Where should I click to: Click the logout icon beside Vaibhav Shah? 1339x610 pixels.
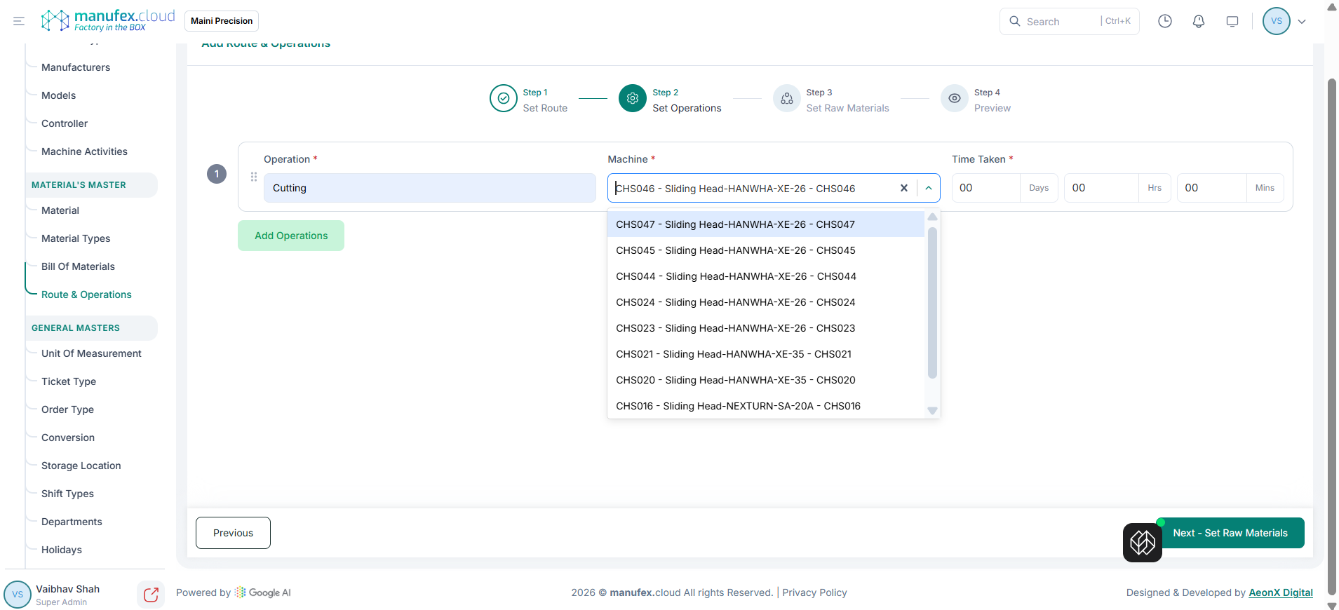(151, 595)
